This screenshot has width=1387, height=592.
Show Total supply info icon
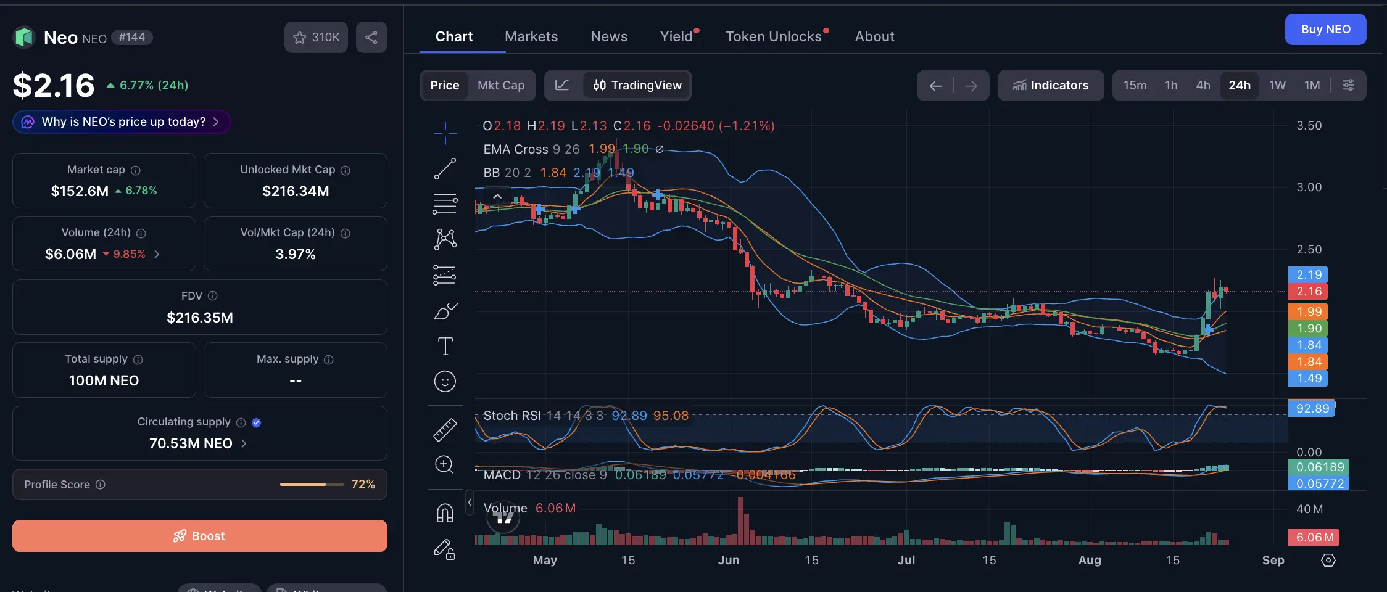click(x=138, y=360)
